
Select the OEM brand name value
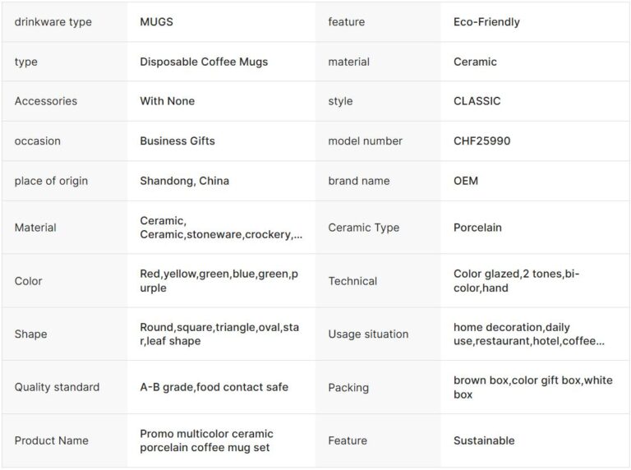click(465, 181)
